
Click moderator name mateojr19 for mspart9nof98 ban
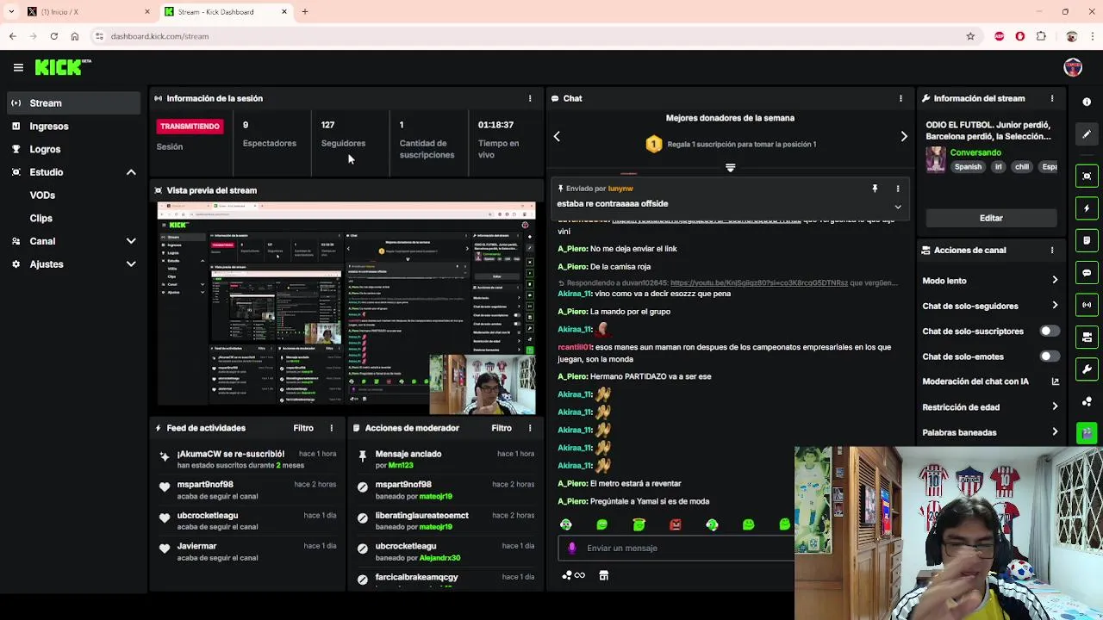tap(435, 496)
